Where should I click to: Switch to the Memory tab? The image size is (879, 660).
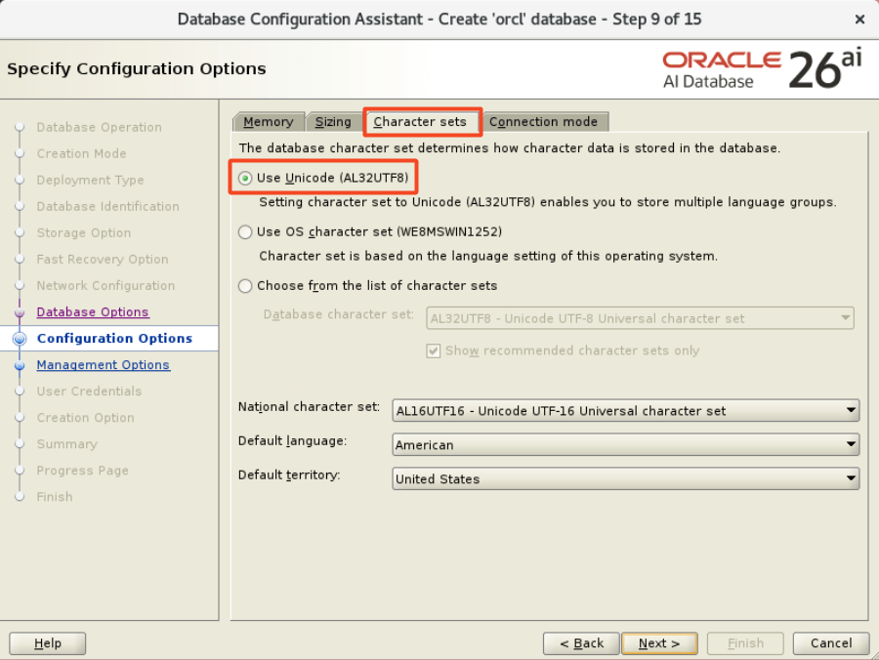(268, 122)
